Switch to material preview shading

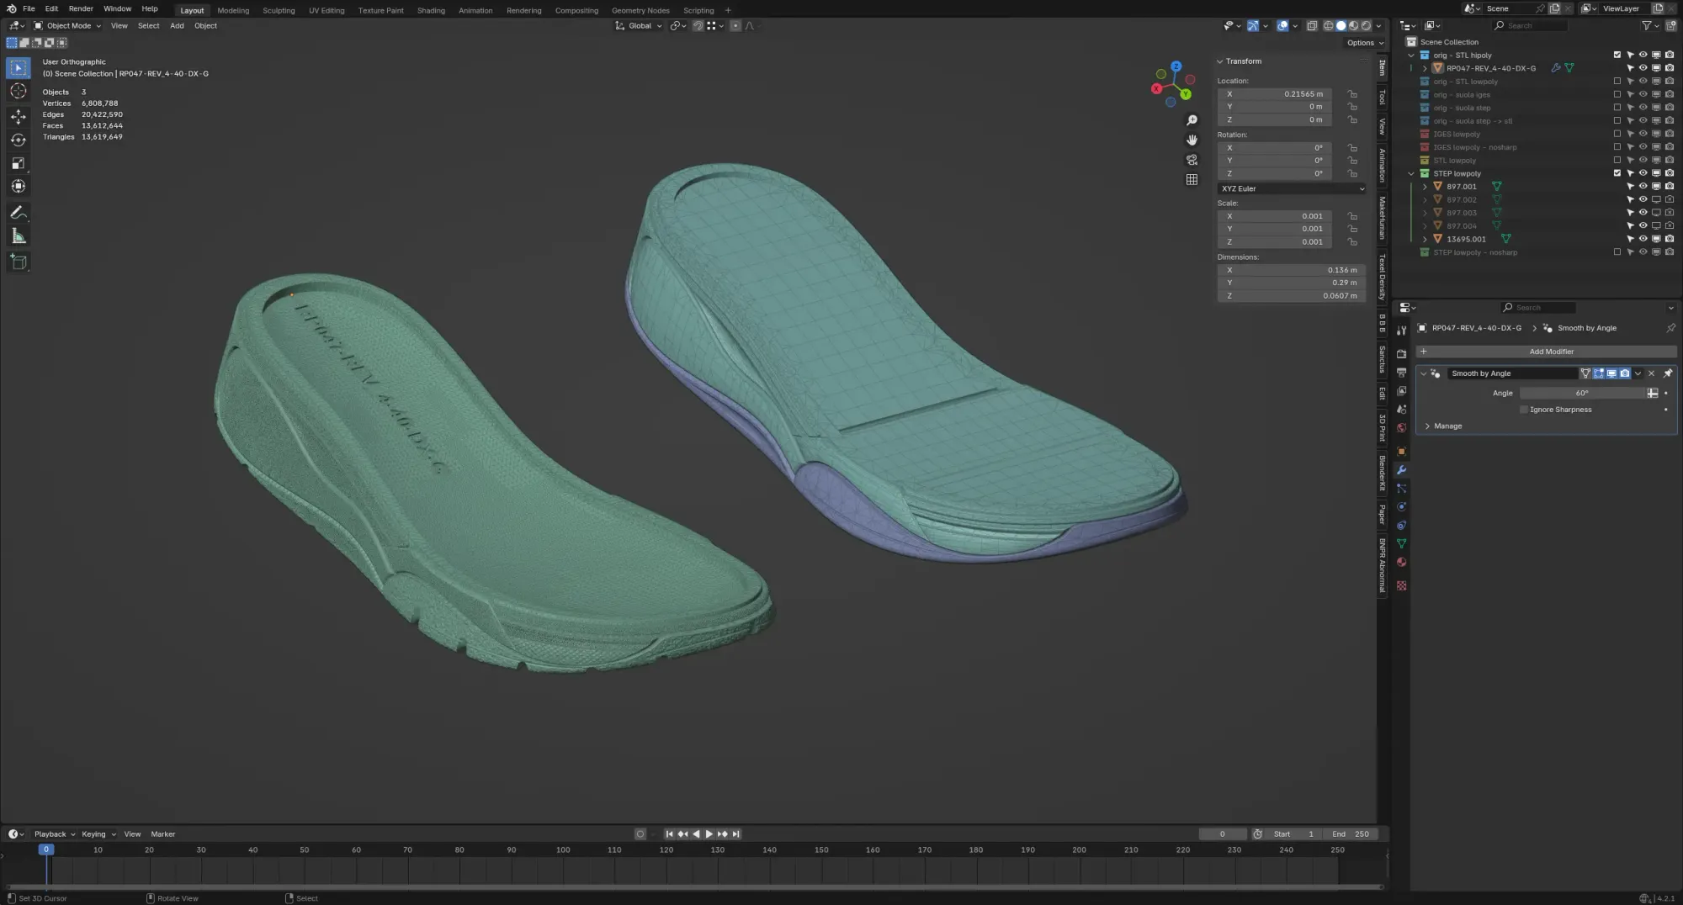tap(1353, 26)
